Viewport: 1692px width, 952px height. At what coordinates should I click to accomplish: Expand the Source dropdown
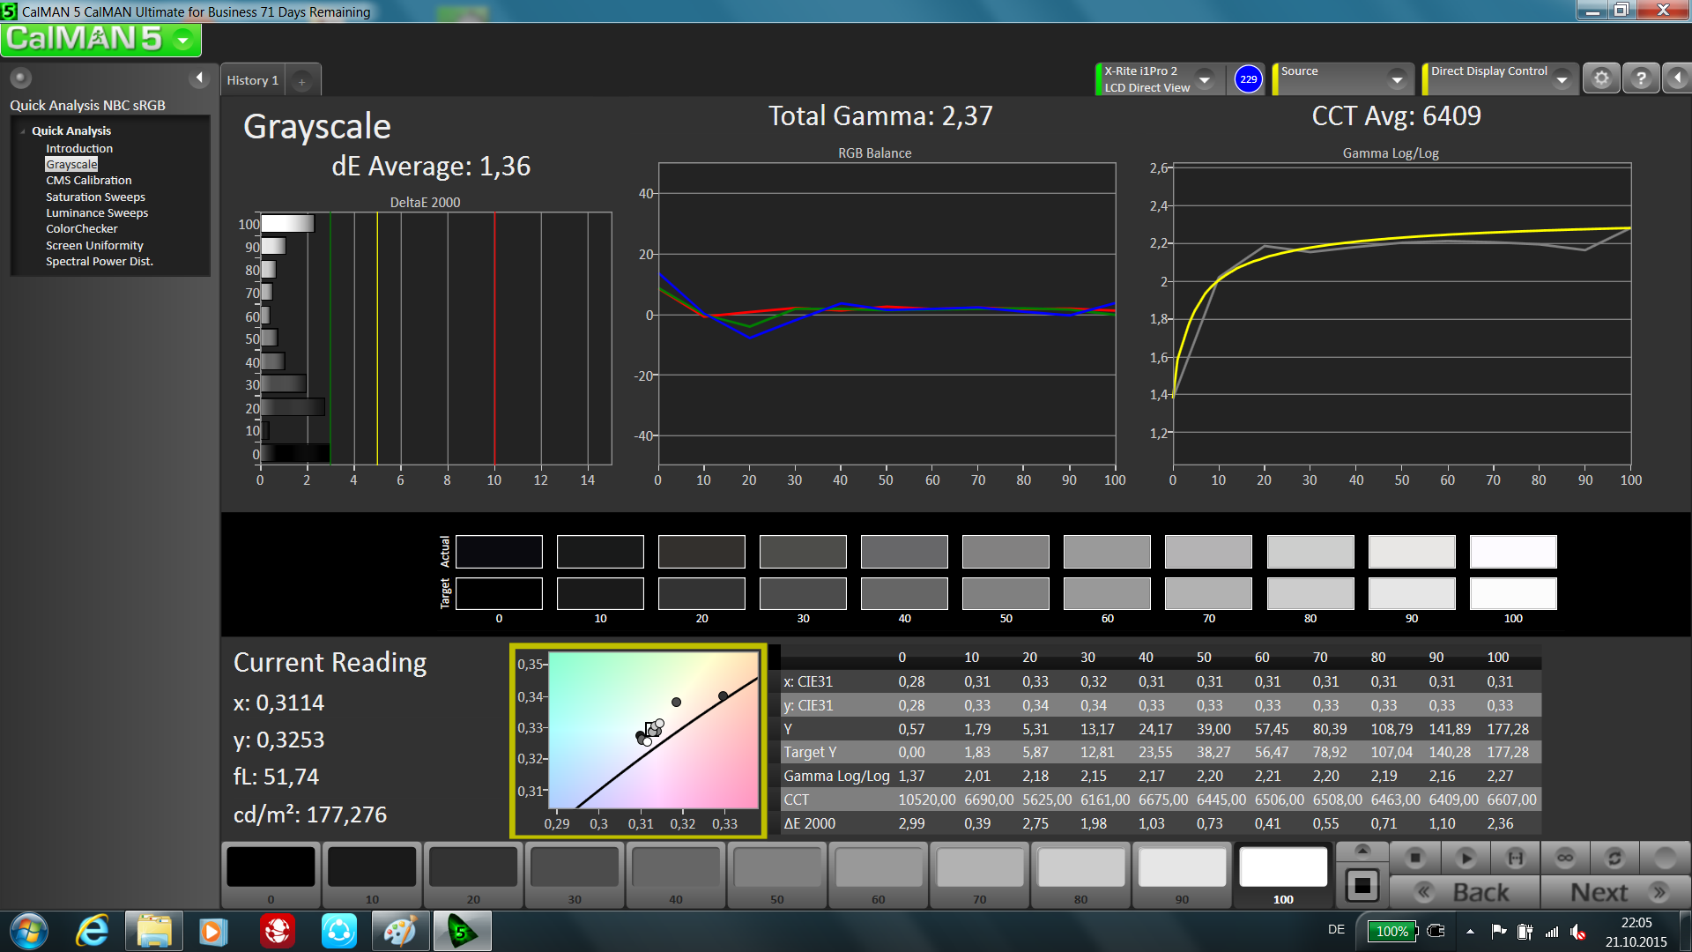click(x=1397, y=79)
